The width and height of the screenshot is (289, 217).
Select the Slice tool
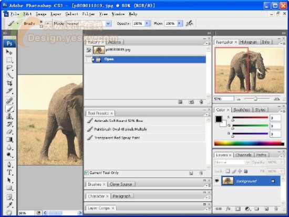click(x=9, y=91)
